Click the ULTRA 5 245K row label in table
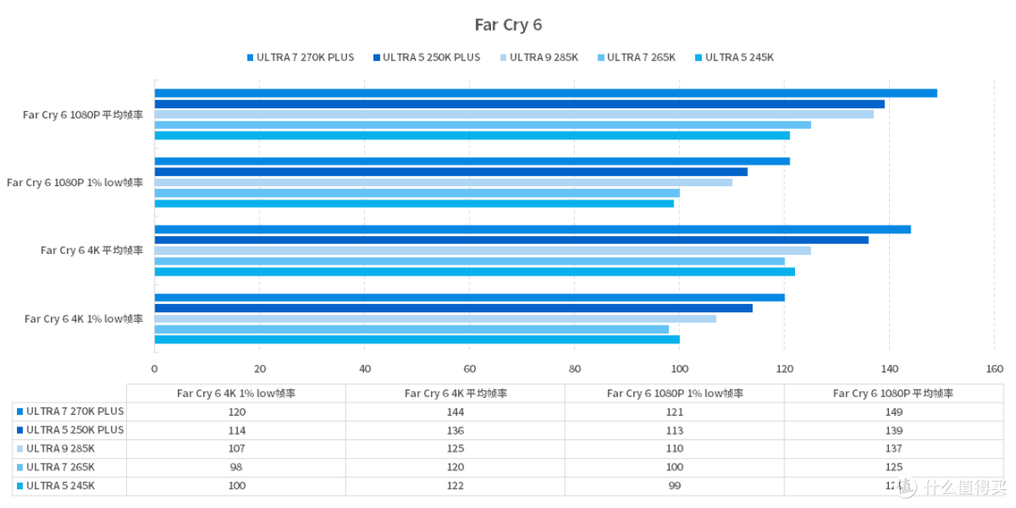This screenshot has height=508, width=1016. [61, 485]
